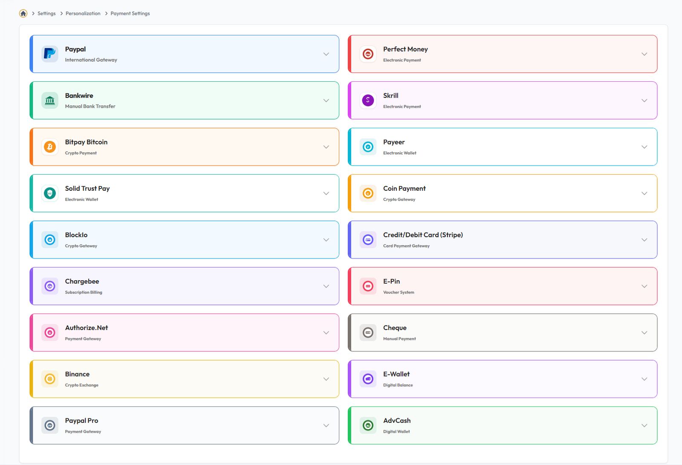Screen dimensions: 682x465
Task: Expand Credit/Debit Card (Stripe) chevron
Action: click(x=644, y=240)
